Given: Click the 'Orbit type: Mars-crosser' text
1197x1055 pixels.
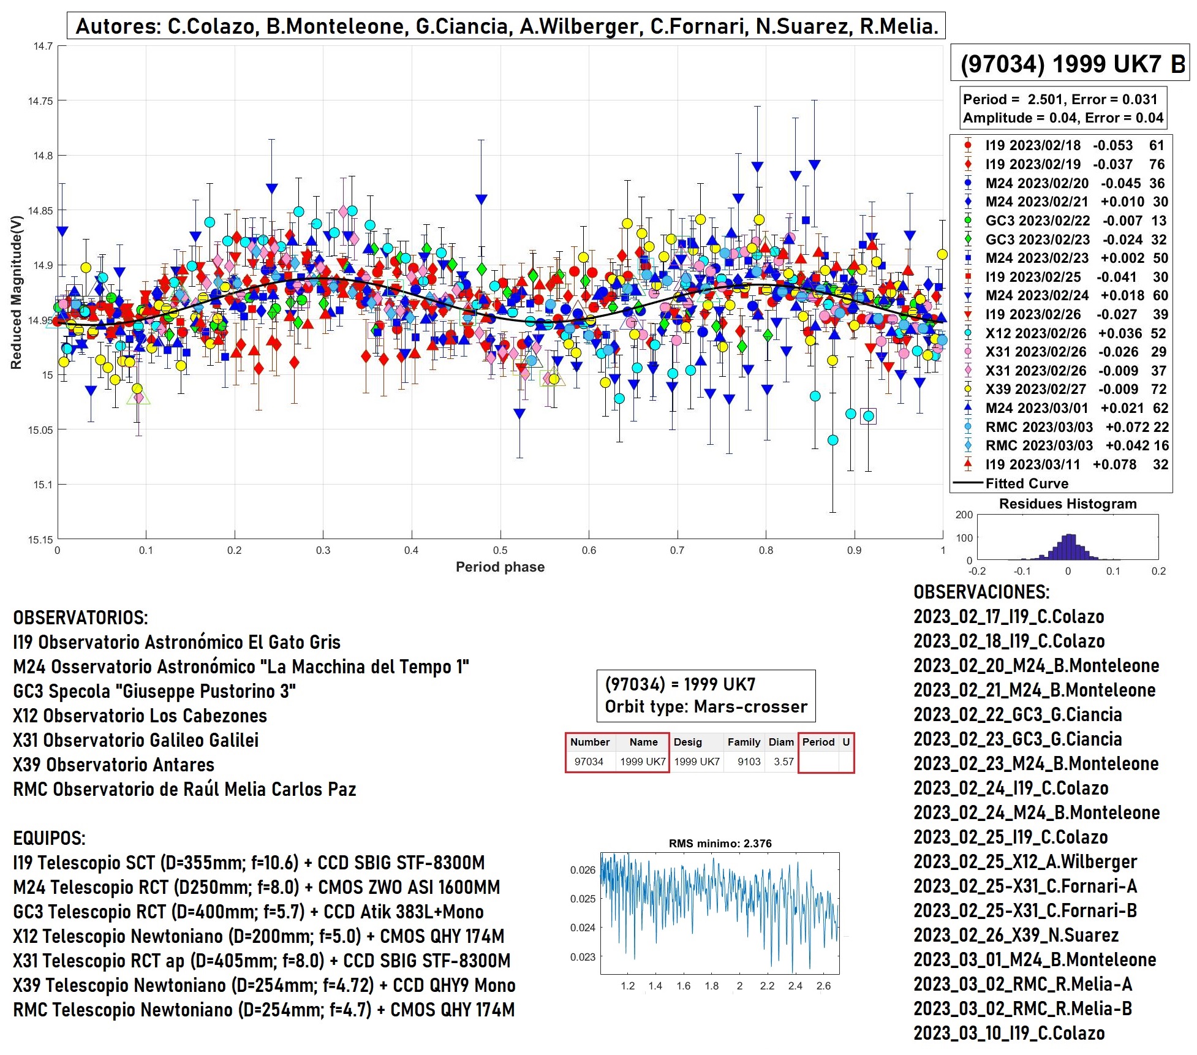Looking at the screenshot, I should (x=706, y=706).
